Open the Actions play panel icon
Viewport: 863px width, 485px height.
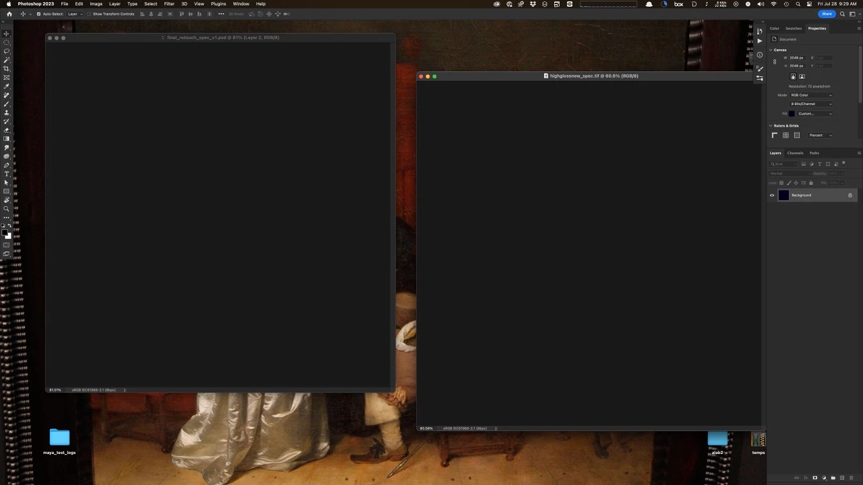760,40
